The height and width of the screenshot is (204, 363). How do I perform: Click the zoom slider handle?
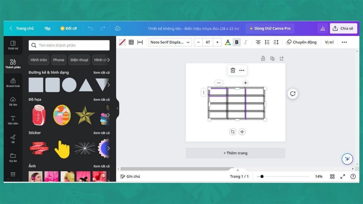click(262, 176)
